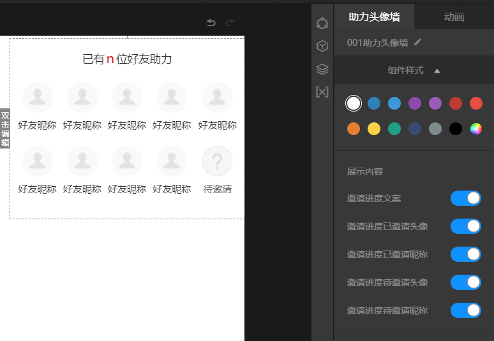494x341 pixels.
Task: Open the bracketed X variables icon
Action: [322, 92]
